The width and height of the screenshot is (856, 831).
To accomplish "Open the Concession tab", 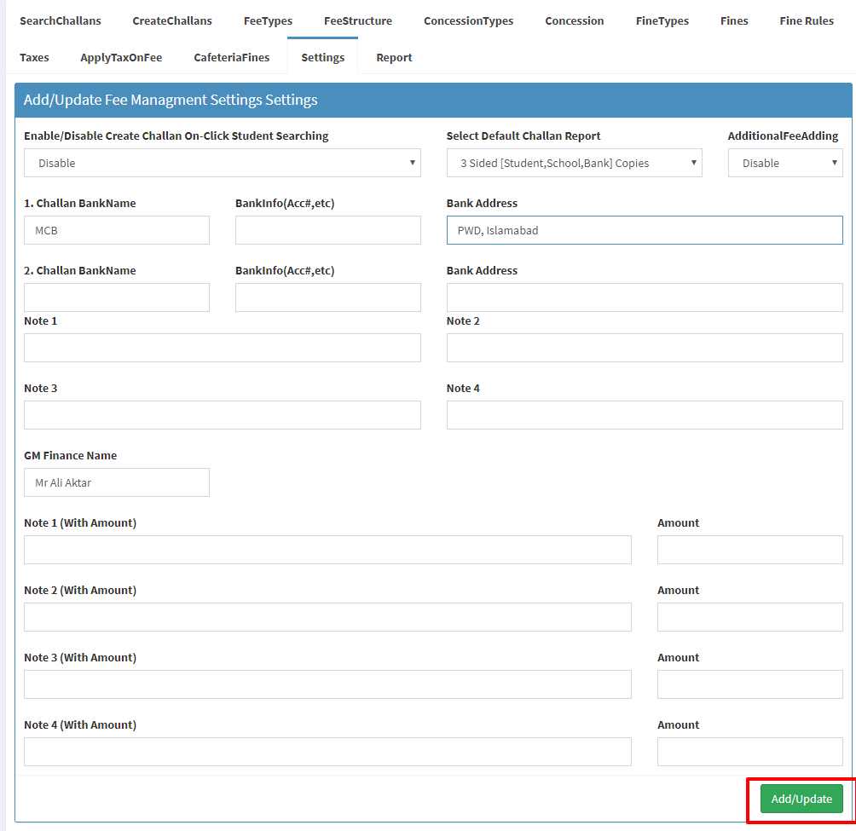I will point(575,20).
